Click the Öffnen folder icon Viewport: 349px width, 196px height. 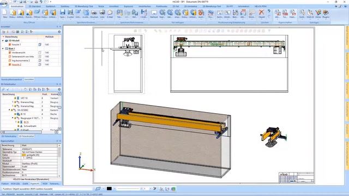37,14
